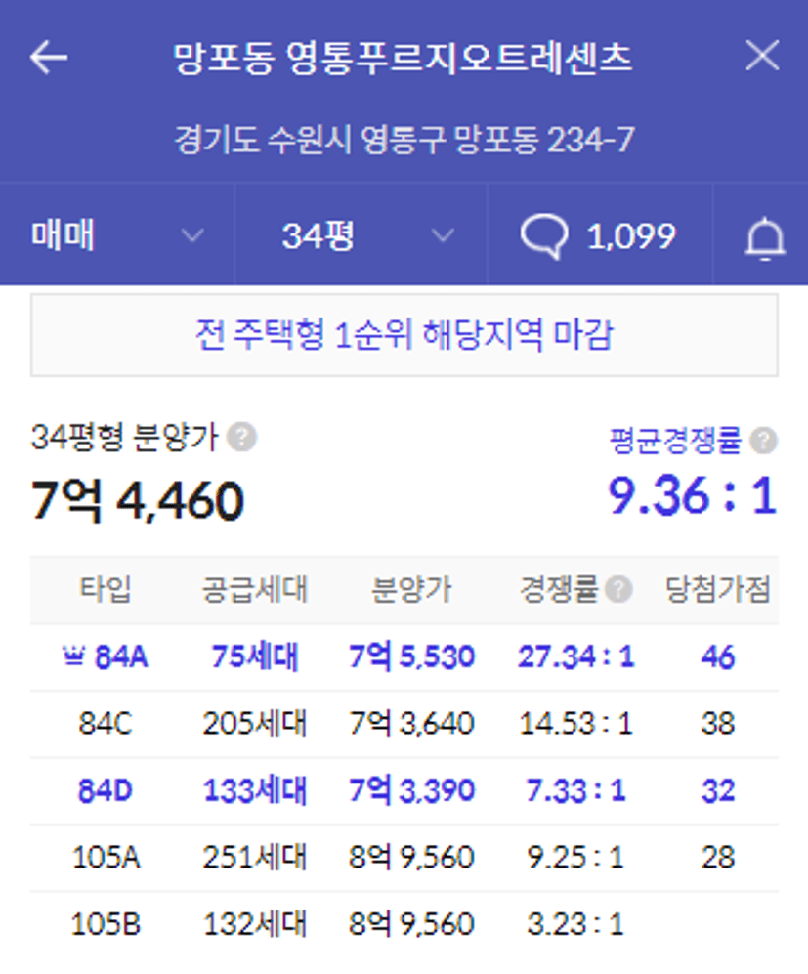The height and width of the screenshot is (974, 808).
Task: Click the 9.25 : 1 competition rate
Action: 575,858
